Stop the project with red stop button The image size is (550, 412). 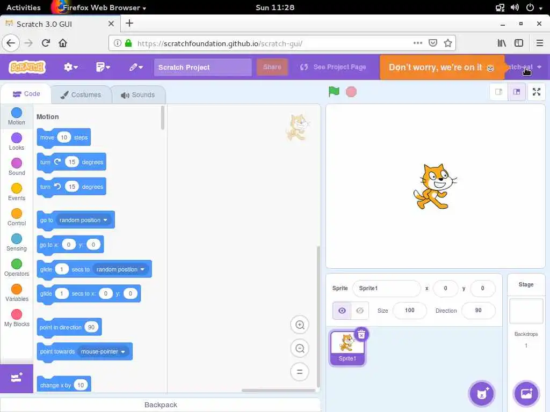pos(351,92)
